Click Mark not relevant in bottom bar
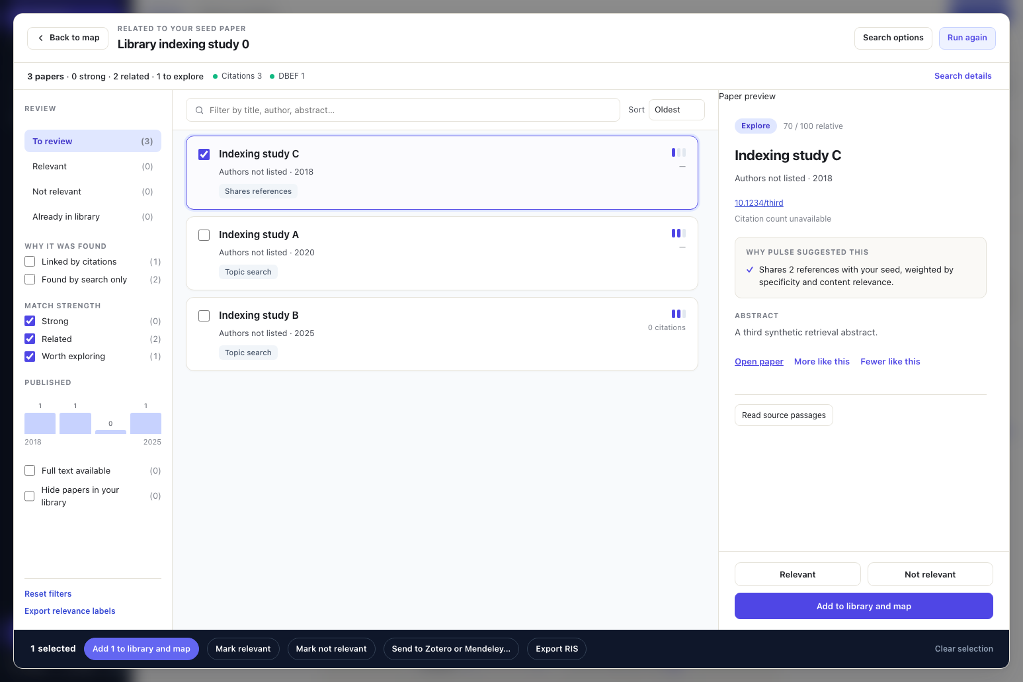 tap(331, 649)
